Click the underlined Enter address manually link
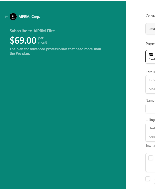Image resolution: width=155 pixels, height=189 pixels. [150, 146]
